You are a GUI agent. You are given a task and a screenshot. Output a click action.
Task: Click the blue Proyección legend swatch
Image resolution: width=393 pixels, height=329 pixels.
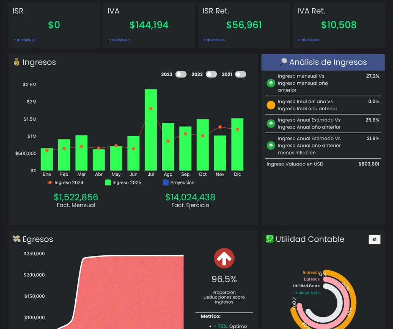point(166,182)
